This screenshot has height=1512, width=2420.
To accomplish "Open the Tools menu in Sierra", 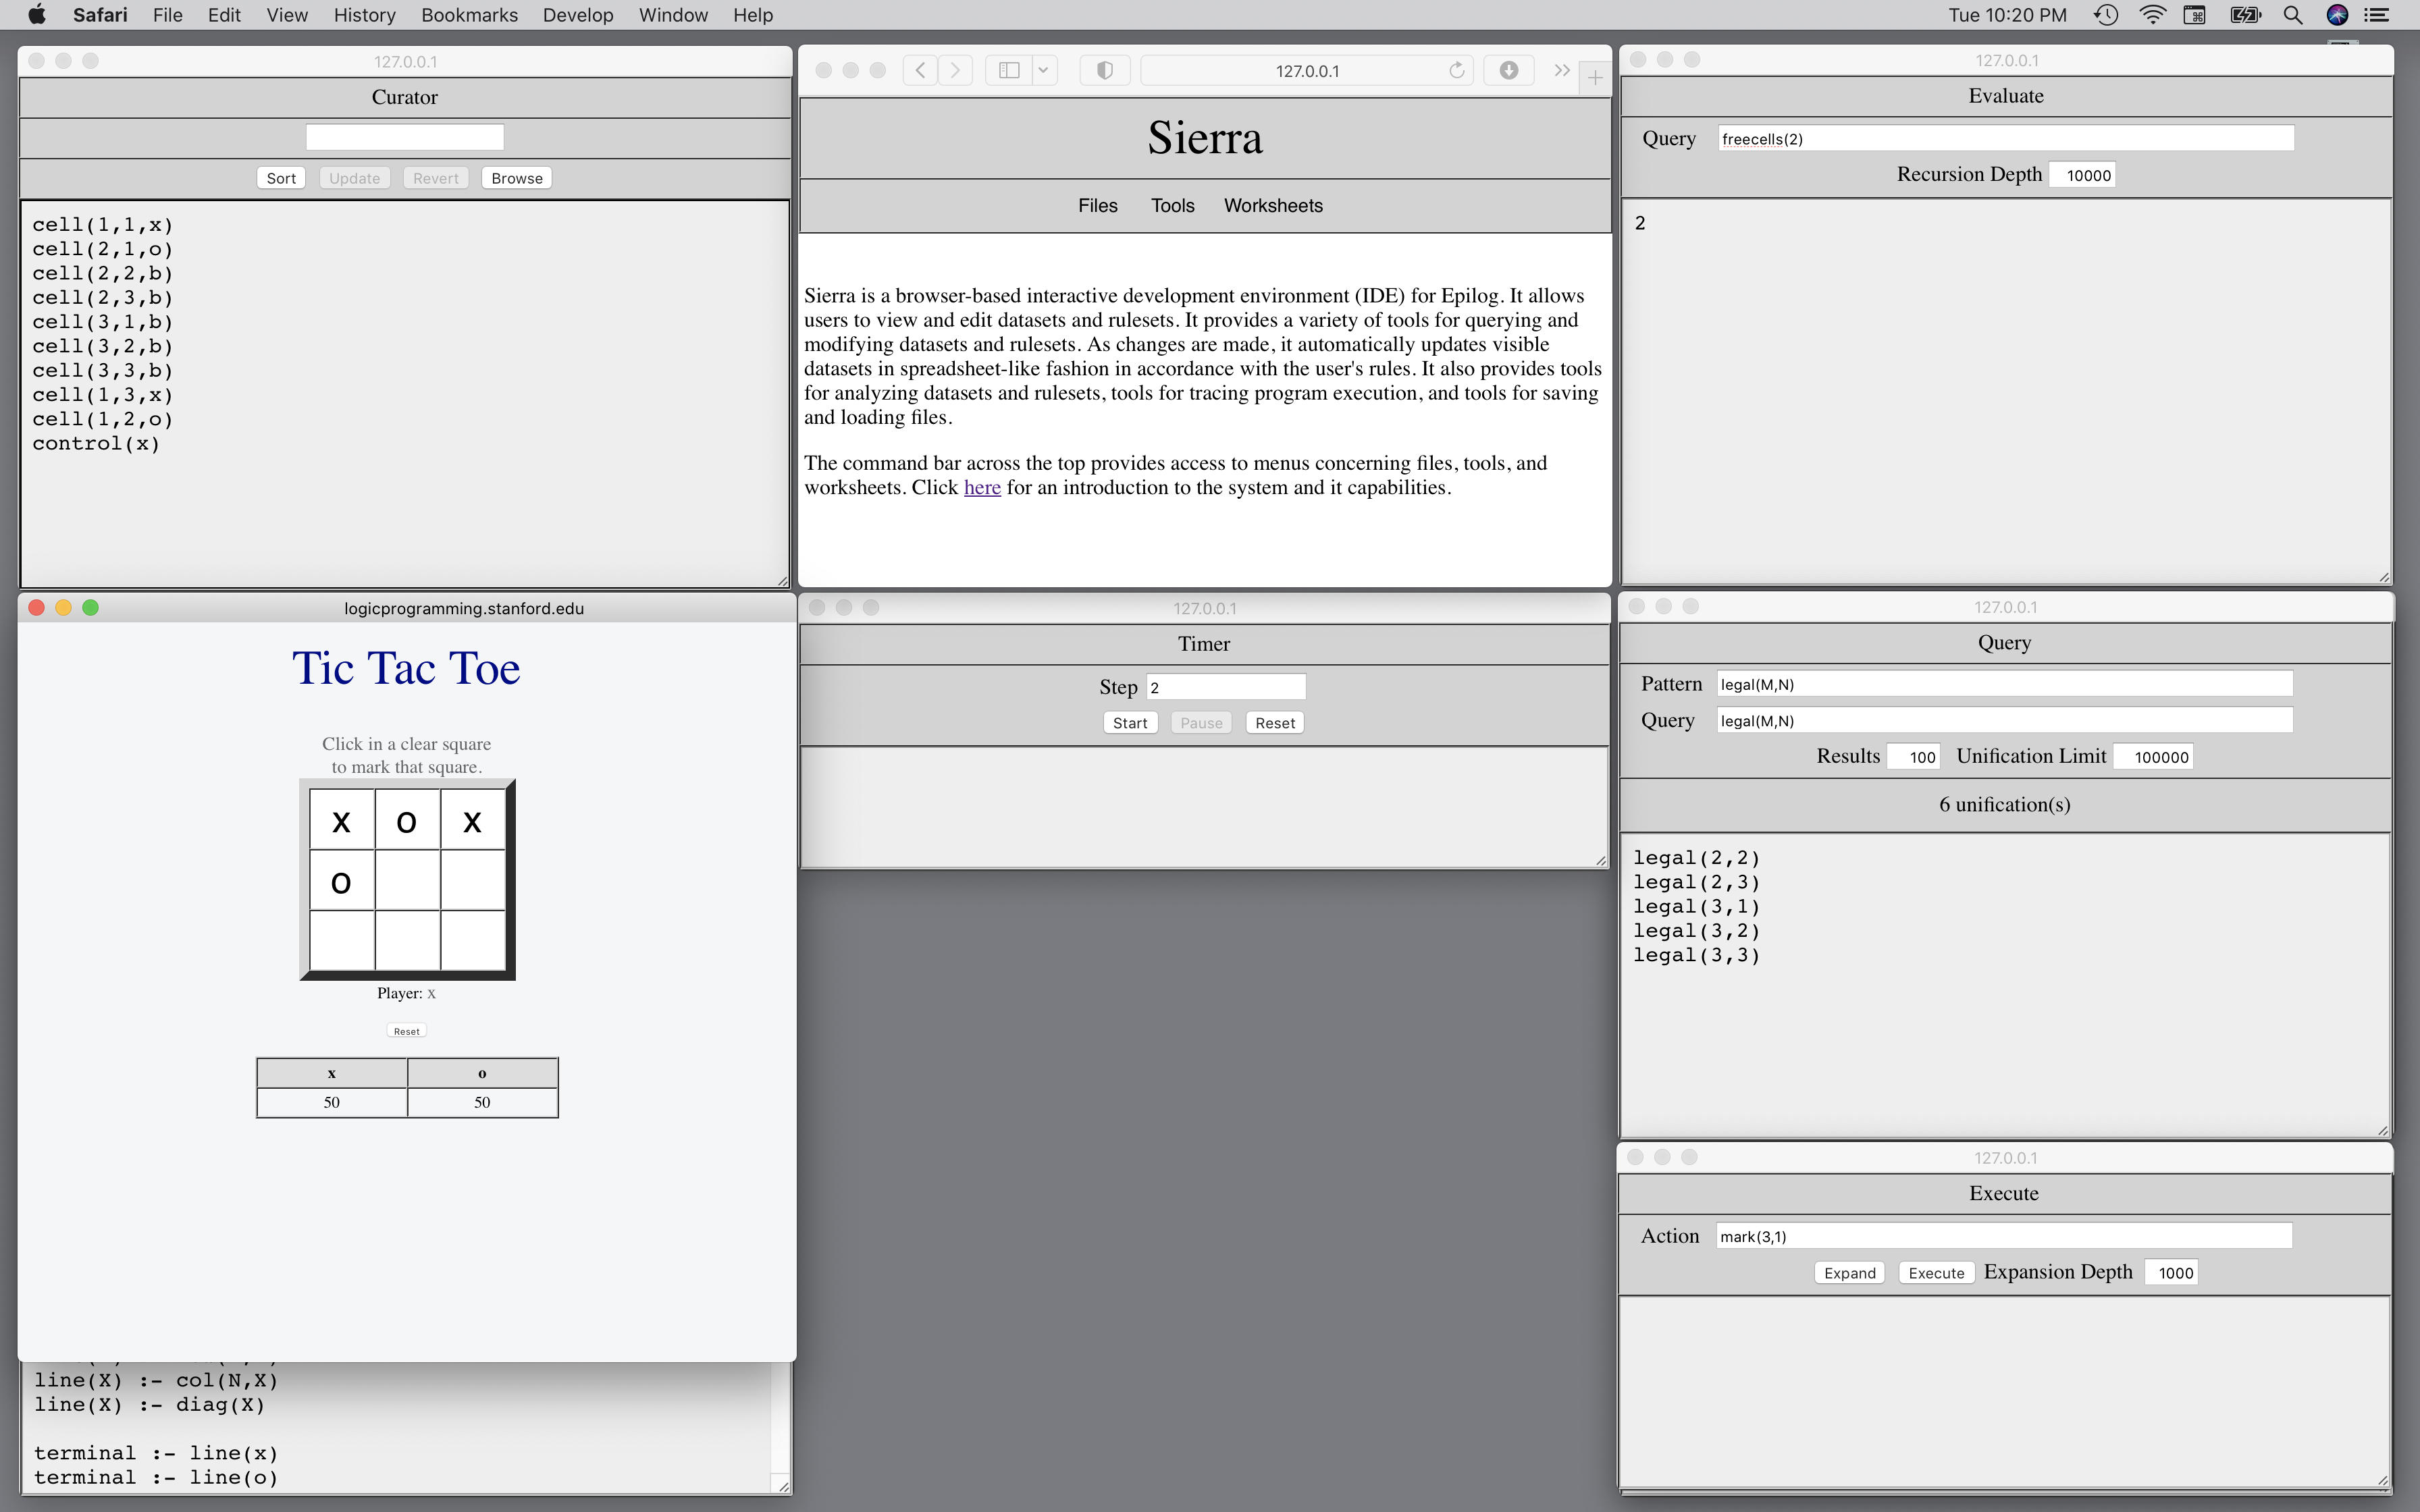I will click(x=1172, y=205).
